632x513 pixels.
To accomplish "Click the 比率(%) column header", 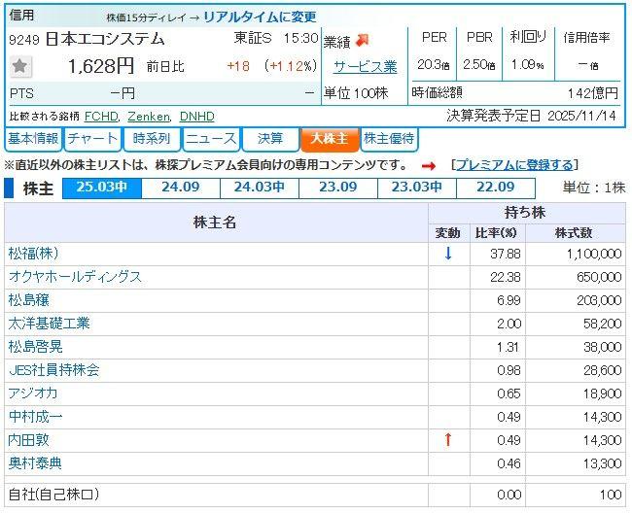I will 496,233.
